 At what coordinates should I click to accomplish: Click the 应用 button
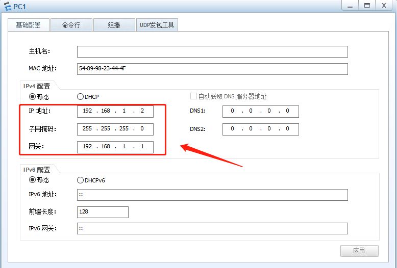[359, 250]
